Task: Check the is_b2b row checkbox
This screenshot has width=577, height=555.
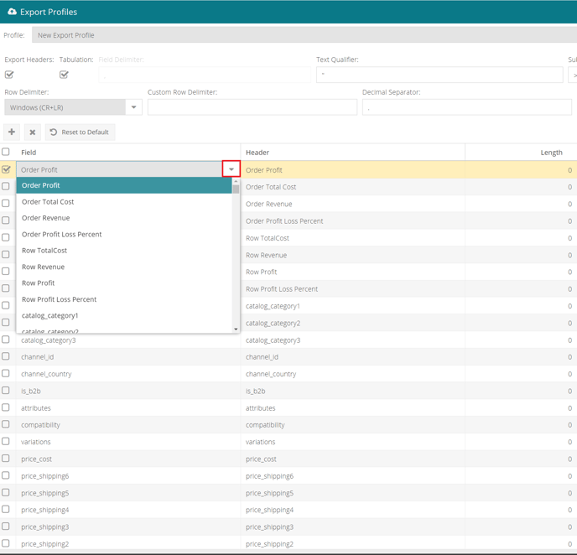Action: (6, 390)
